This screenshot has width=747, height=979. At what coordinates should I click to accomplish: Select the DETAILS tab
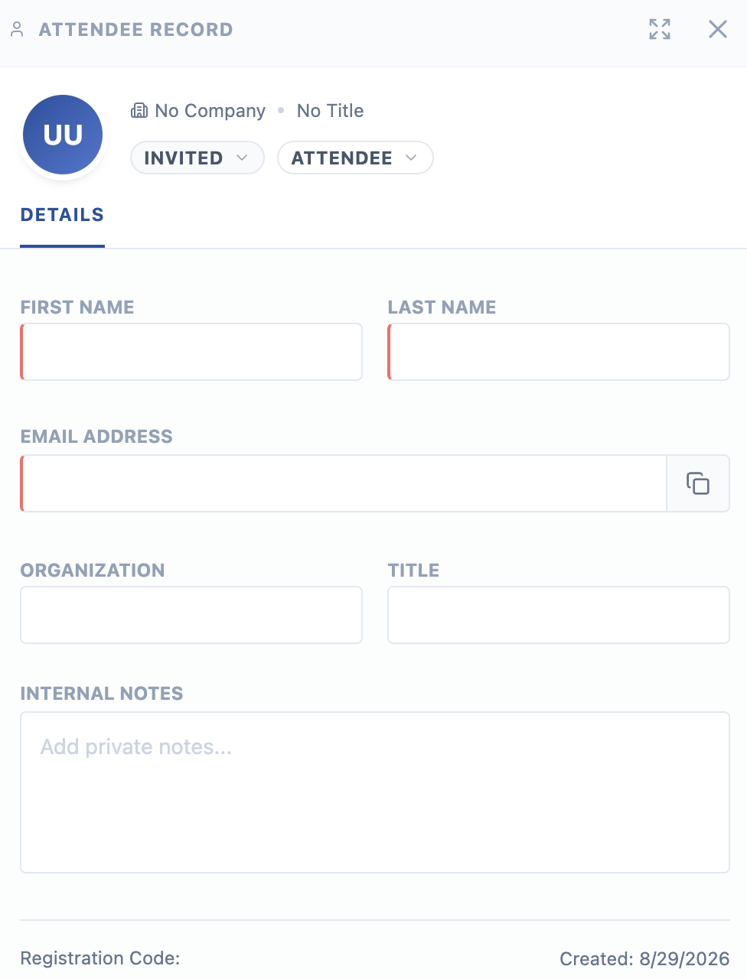pyautogui.click(x=62, y=215)
